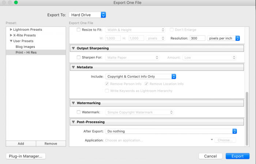
Task: Click the vertical scrollbar thumb
Action: pyautogui.click(x=247, y=119)
